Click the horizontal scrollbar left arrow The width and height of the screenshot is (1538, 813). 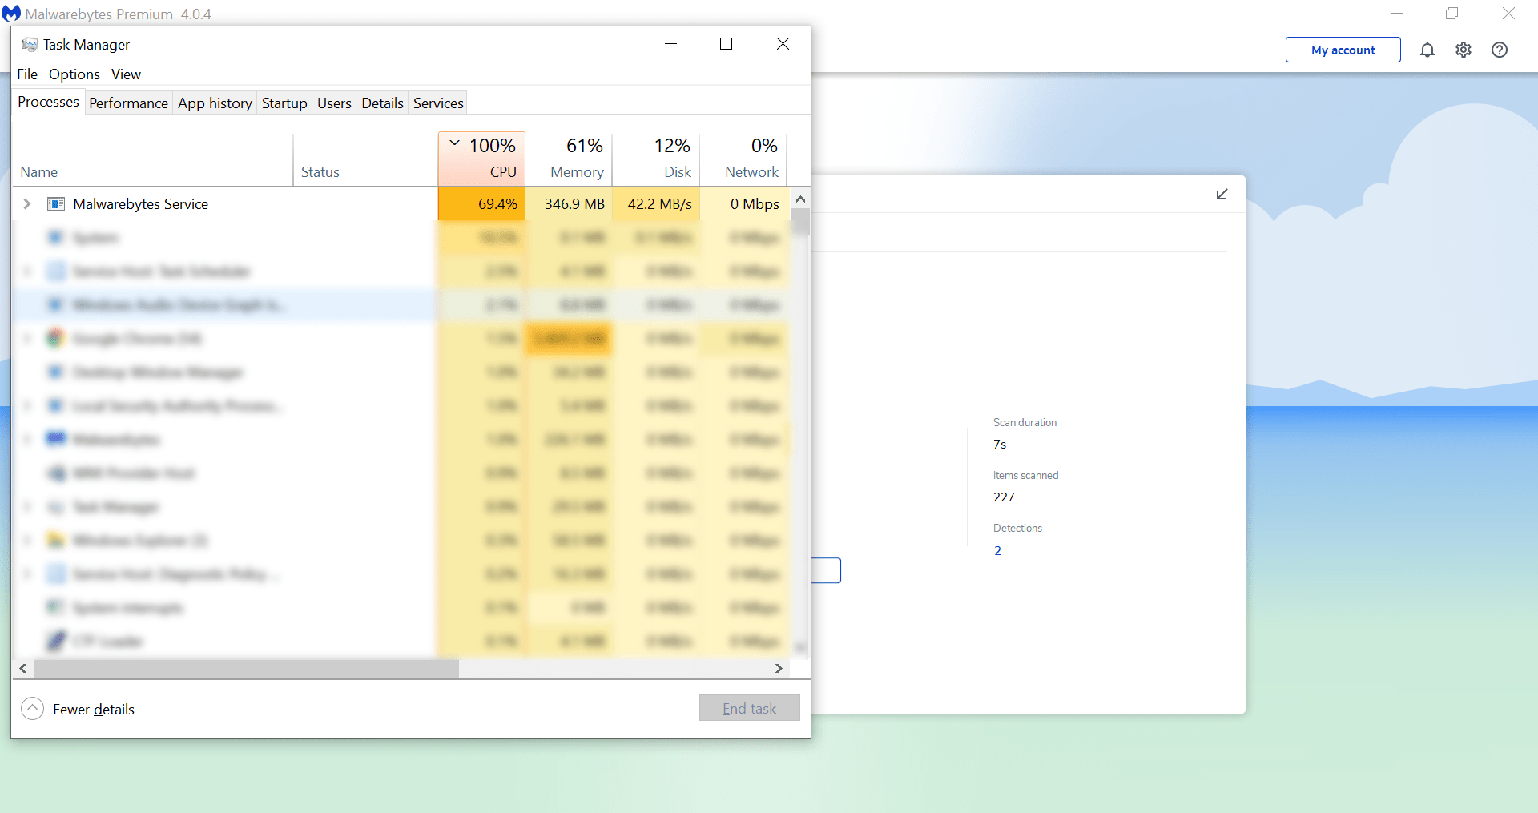click(23, 668)
